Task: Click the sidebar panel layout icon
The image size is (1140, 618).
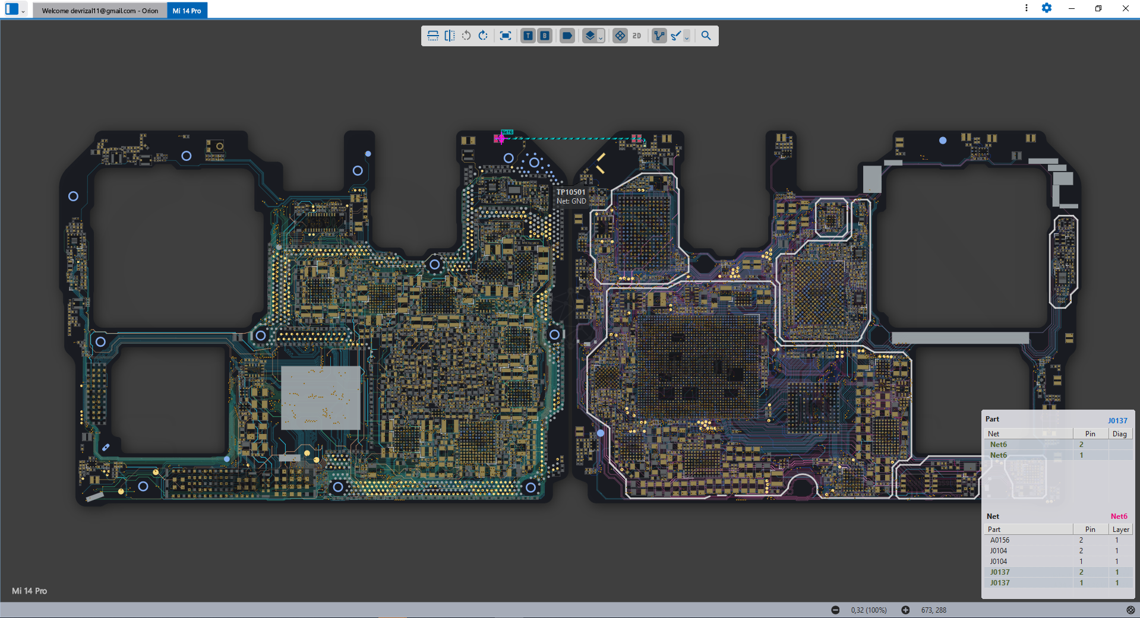Action: coord(12,9)
